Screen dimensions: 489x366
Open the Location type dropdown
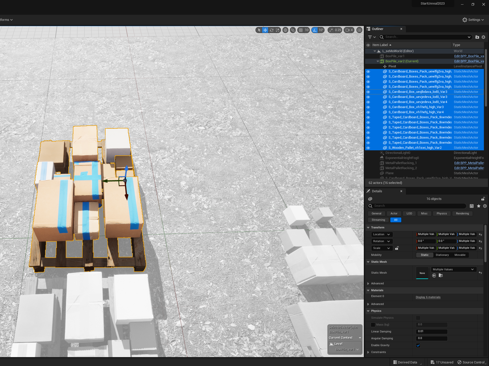click(x=382, y=235)
